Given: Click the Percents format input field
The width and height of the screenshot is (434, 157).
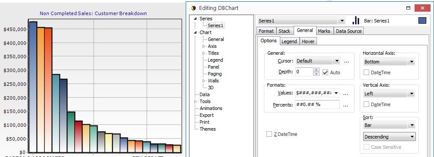Looking at the screenshot, I should click(x=317, y=104).
